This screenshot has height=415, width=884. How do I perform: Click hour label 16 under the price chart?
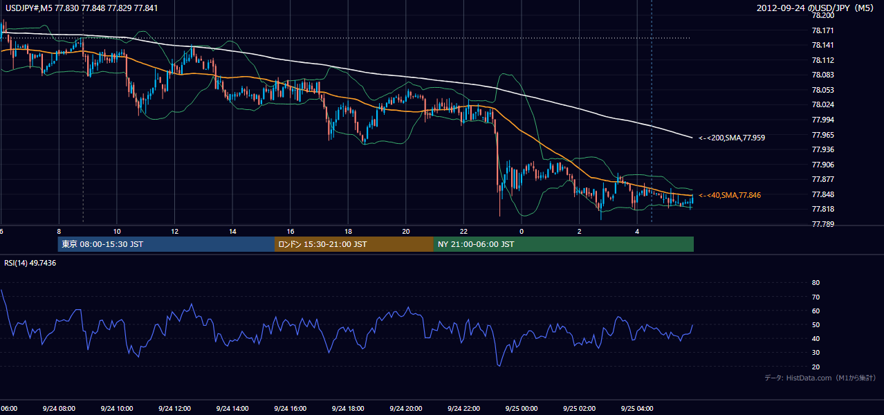[291, 231]
